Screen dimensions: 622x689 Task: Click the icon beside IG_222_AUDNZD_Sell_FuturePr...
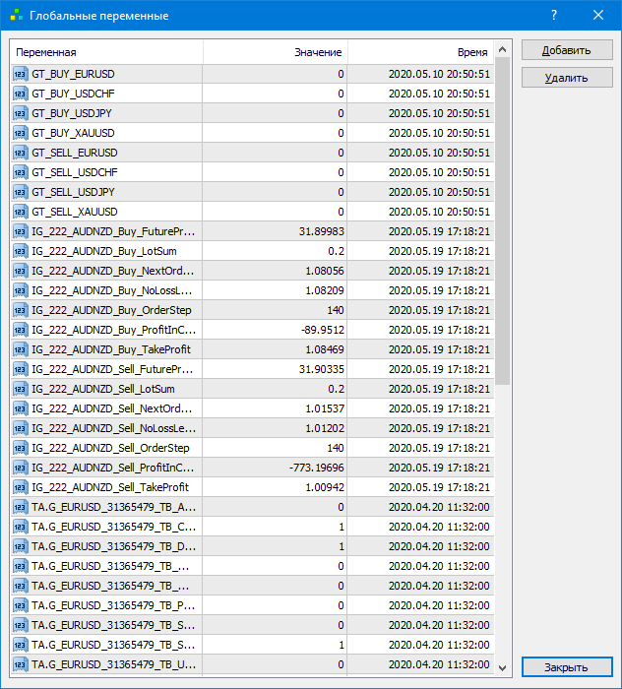(21, 369)
